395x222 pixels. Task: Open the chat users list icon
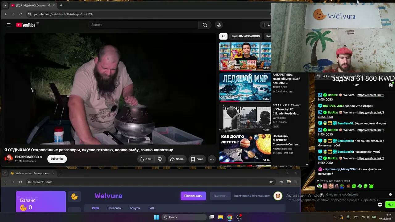tap(391, 85)
